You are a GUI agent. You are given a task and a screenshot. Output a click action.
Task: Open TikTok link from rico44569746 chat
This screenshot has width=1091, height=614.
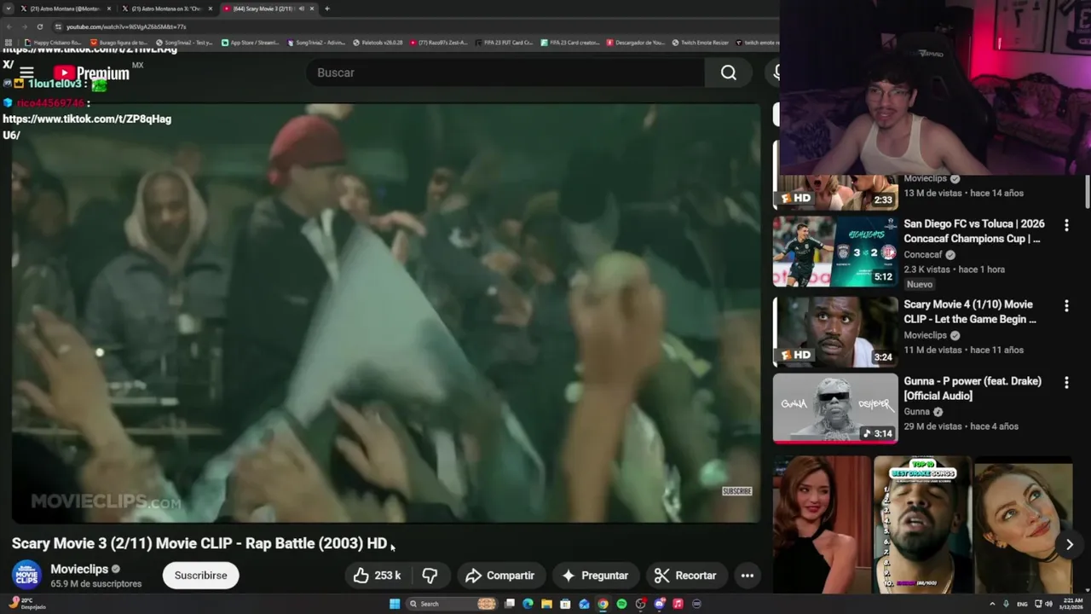[x=87, y=126]
